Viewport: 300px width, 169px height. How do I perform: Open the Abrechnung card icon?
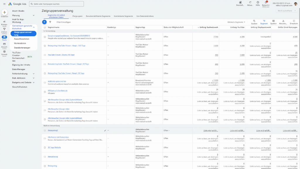point(4,44)
